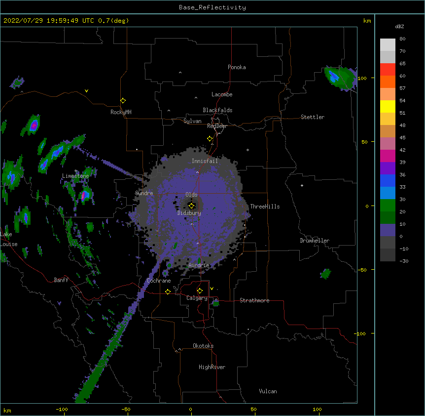This screenshot has height=416, width=425.
Task: Click the 80 value in dBZ legend
Action: 402,39
